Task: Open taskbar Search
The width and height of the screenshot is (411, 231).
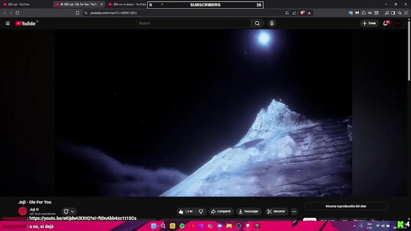Action: (x=163, y=226)
